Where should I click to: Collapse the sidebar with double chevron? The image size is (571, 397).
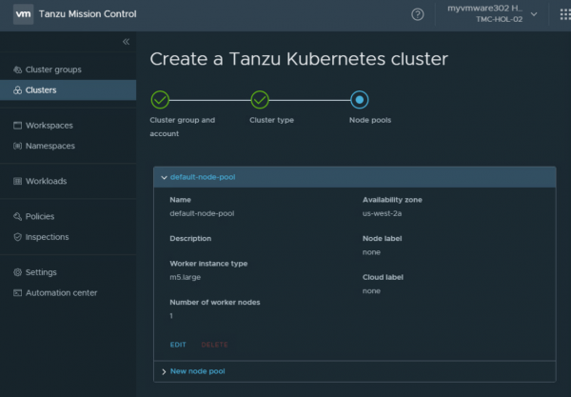(x=127, y=42)
